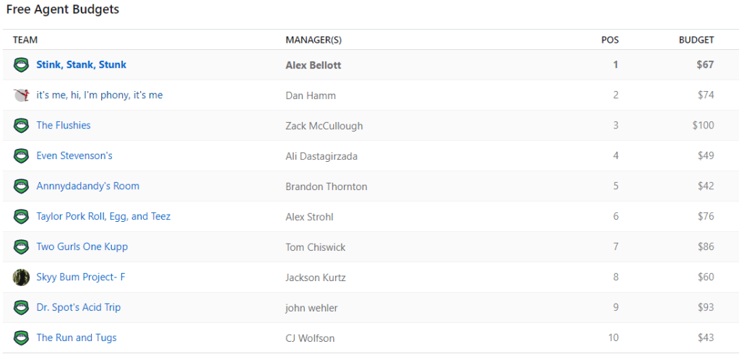Click the TEAM column header
Screen dimensions: 739x362
pyautogui.click(x=25, y=40)
